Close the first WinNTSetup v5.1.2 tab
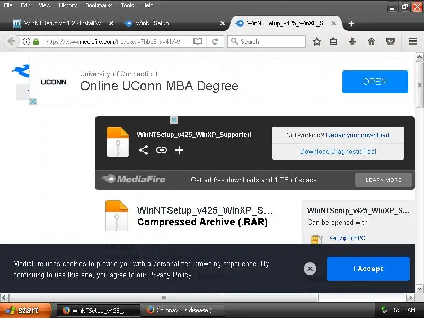 coord(111,23)
